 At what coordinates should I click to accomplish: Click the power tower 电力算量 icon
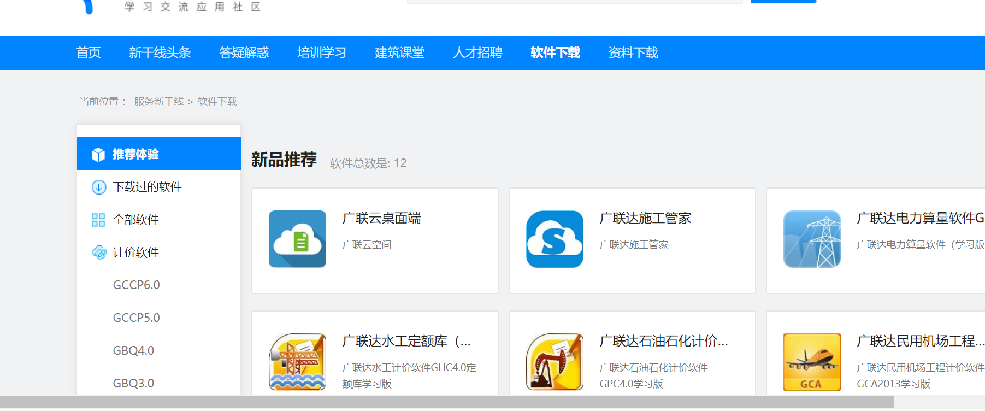(812, 239)
